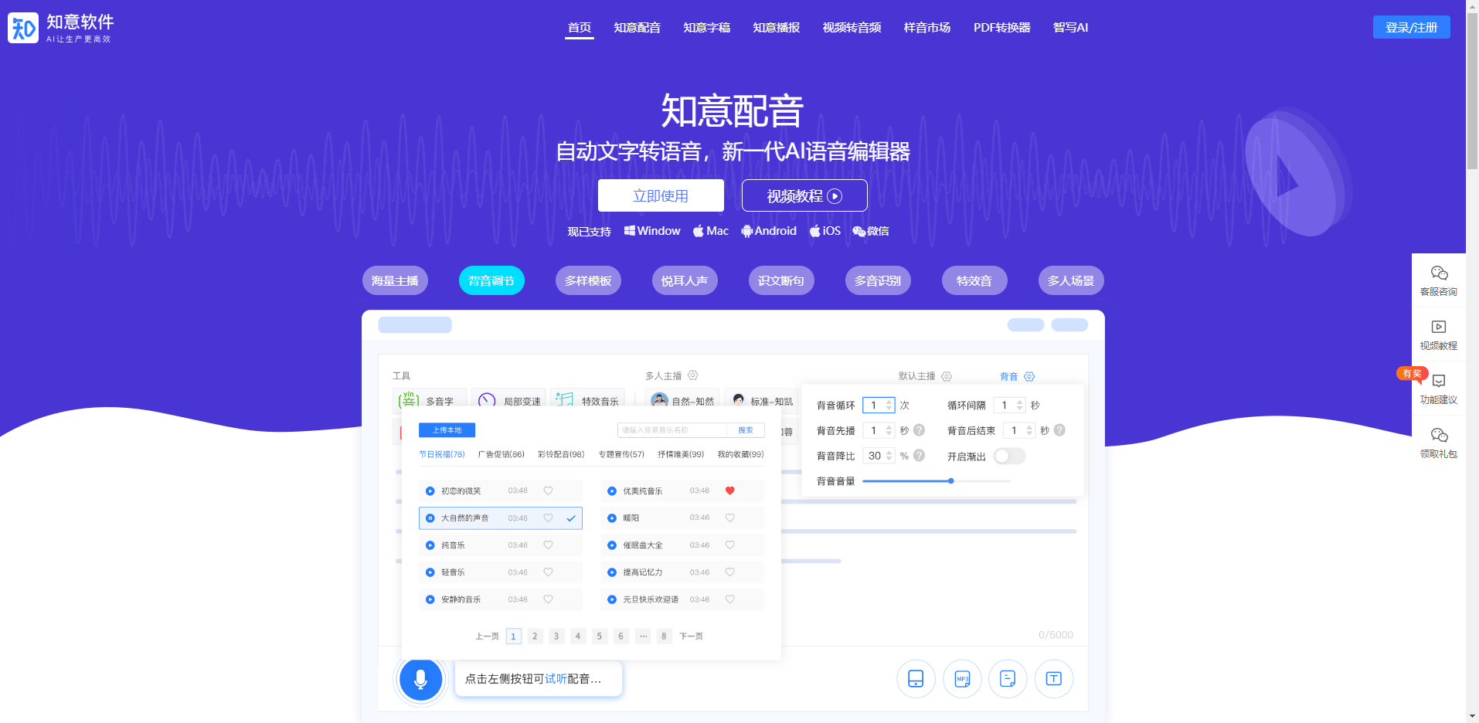The image size is (1479, 723).
Task: Open the 功能建议 sidebar icon
Action: [x=1439, y=389]
